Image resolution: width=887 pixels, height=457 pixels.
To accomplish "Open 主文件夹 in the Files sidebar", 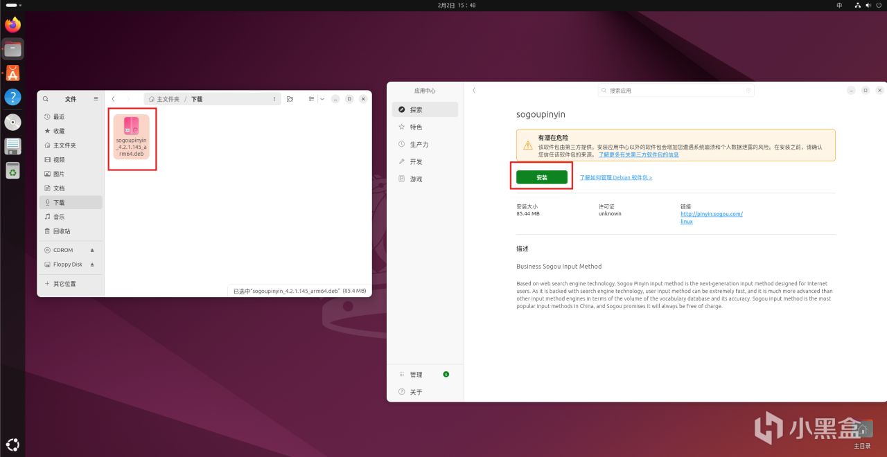I will (71, 145).
